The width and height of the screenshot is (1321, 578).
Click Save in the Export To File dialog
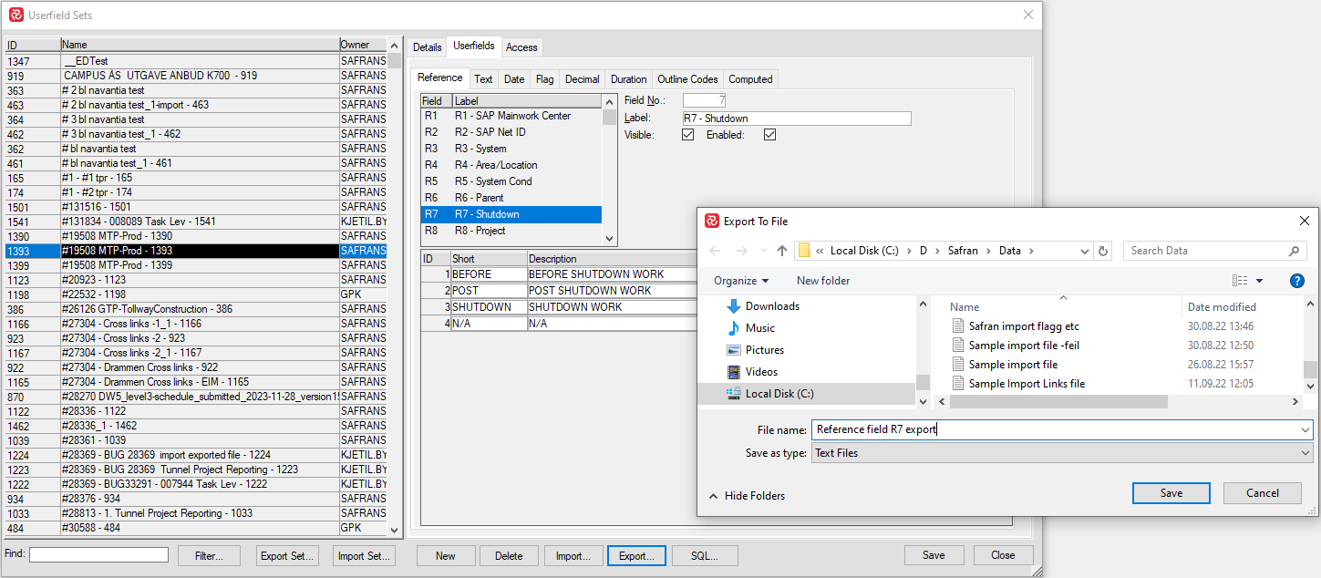pyautogui.click(x=1171, y=493)
